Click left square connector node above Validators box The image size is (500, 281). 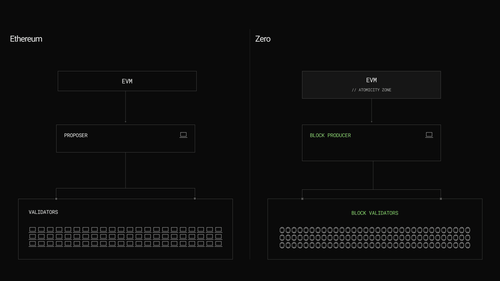point(56,199)
